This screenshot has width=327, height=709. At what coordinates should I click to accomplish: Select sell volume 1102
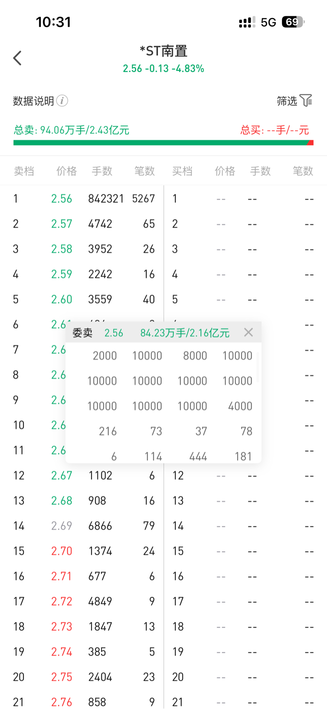100,475
